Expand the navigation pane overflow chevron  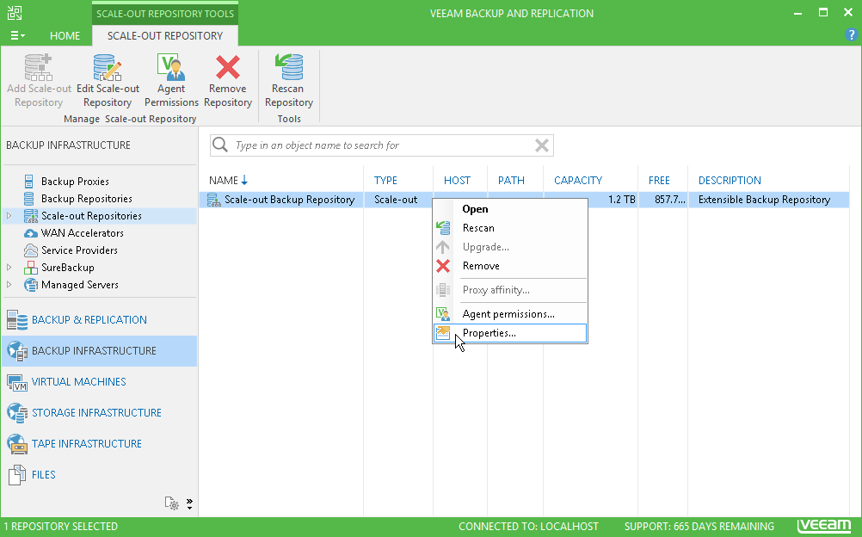189,504
